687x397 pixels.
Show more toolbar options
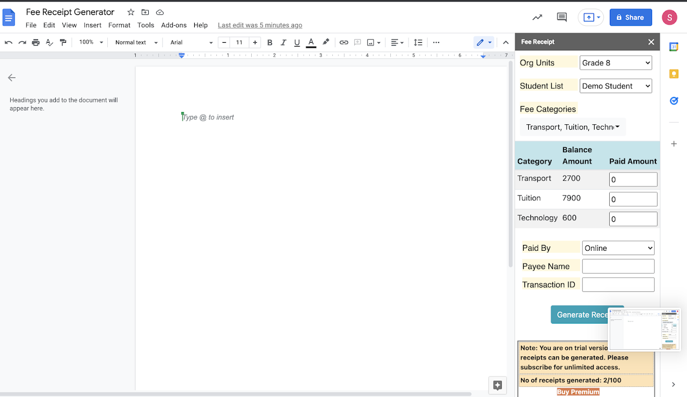(436, 42)
